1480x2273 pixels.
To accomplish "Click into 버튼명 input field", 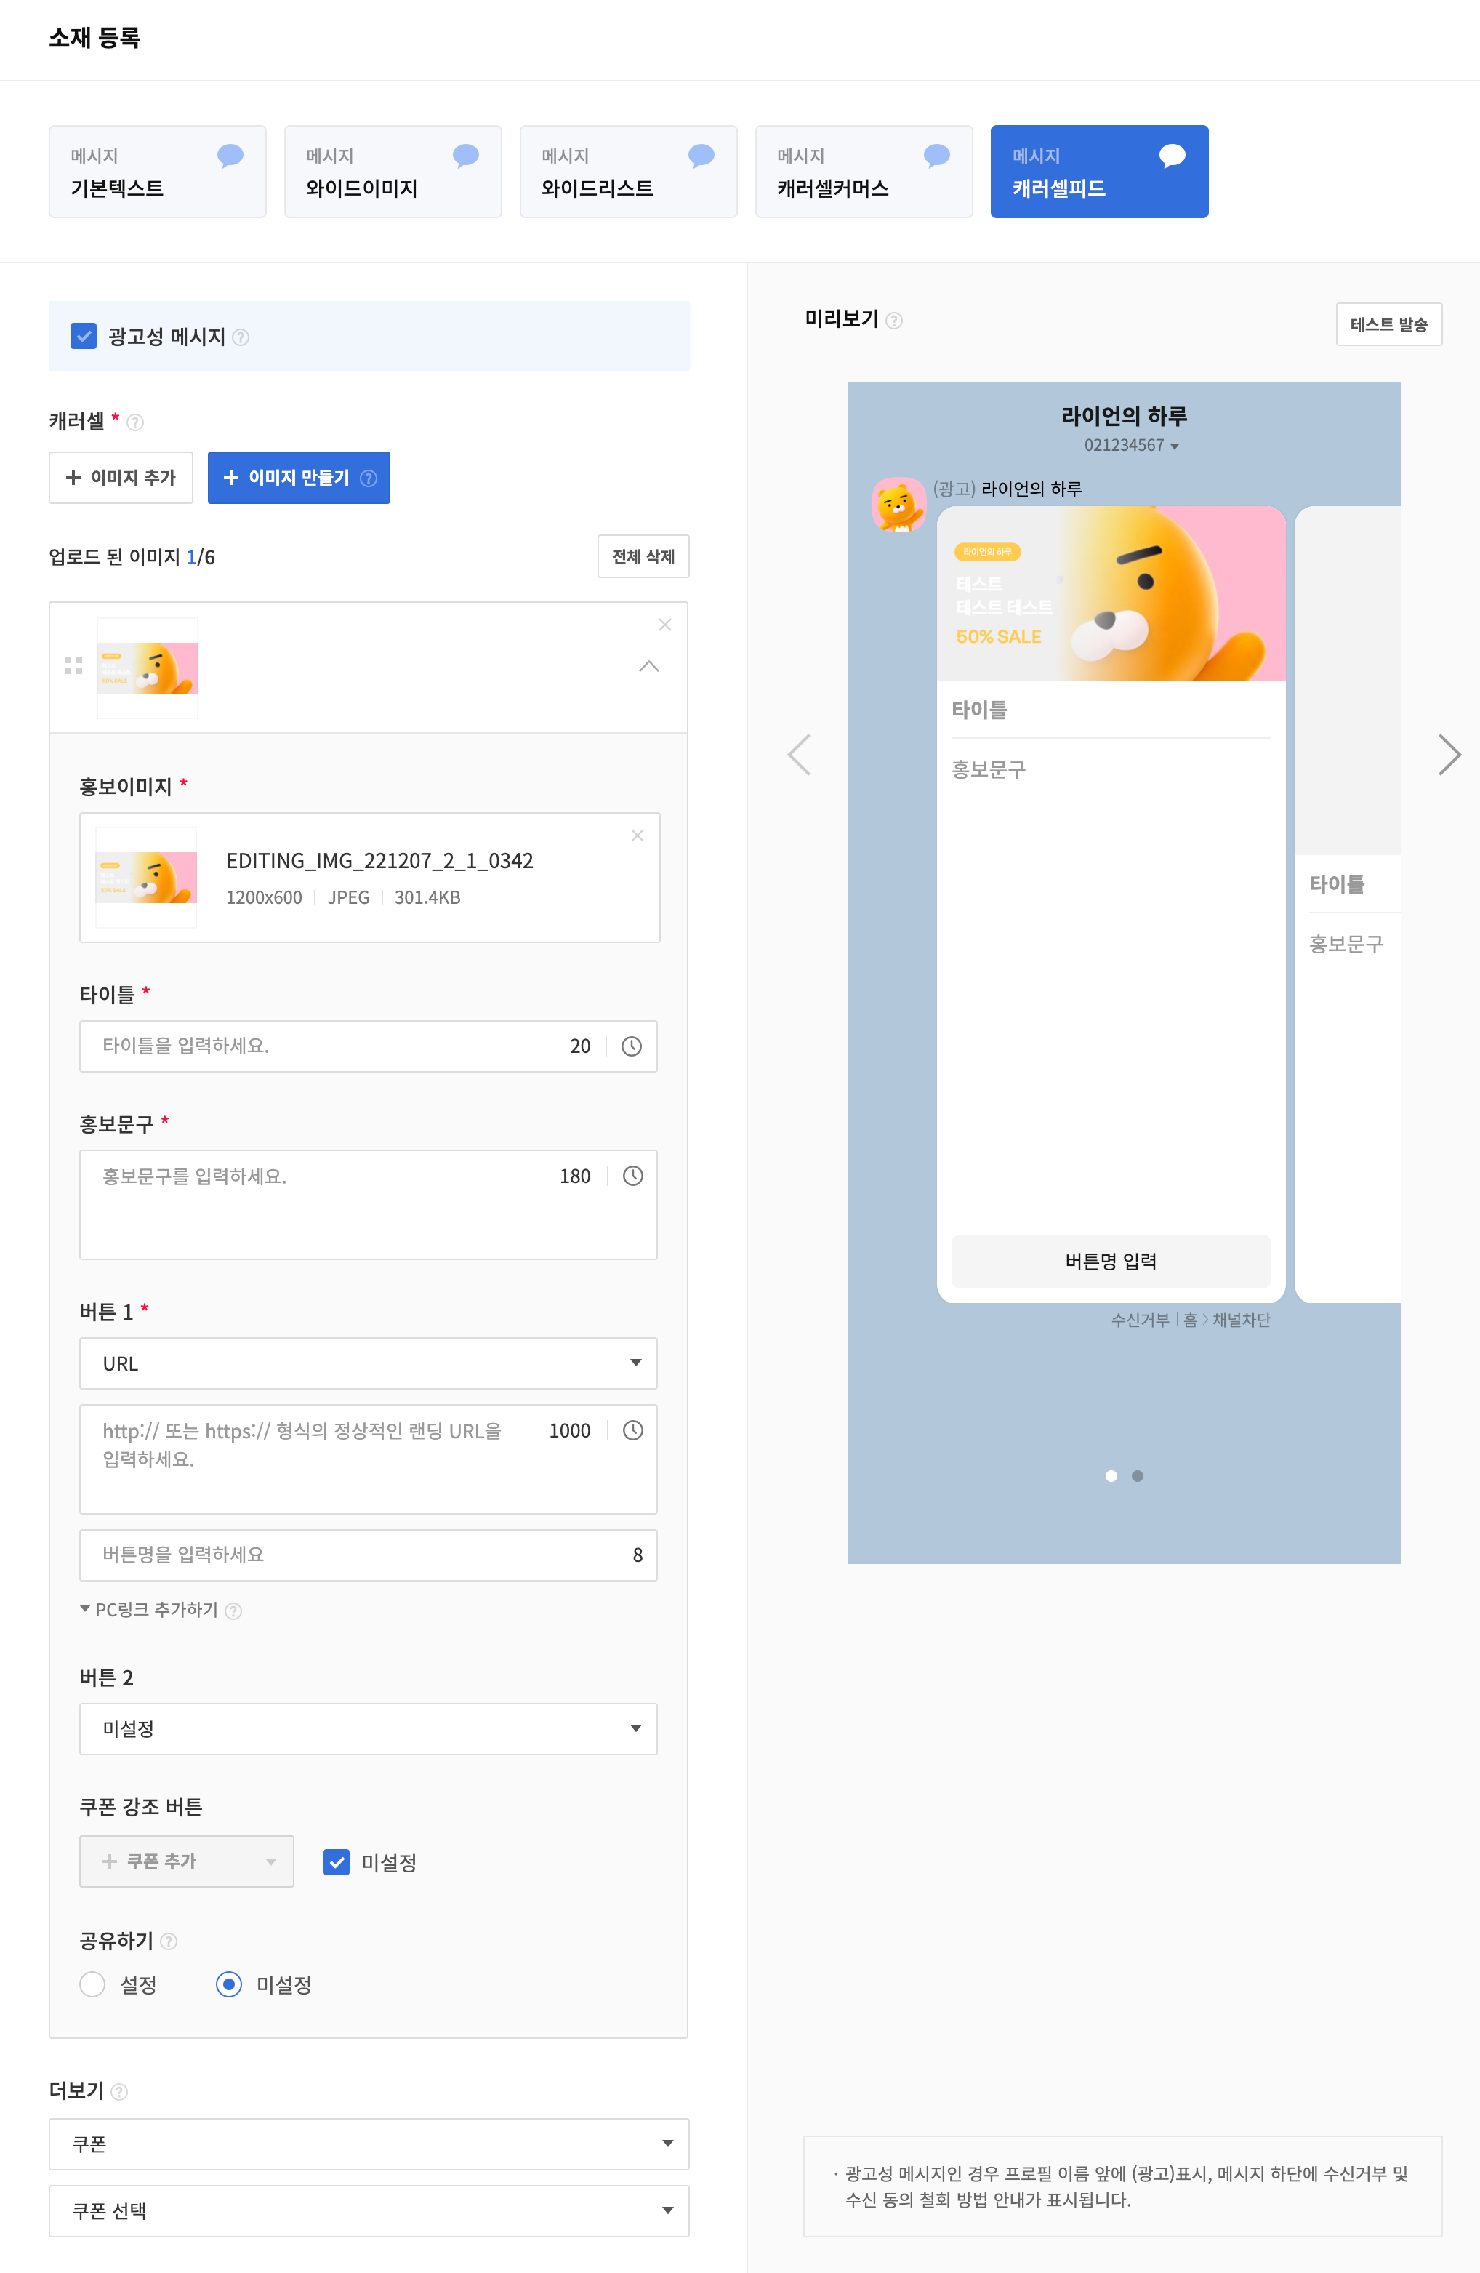I will (x=369, y=1556).
